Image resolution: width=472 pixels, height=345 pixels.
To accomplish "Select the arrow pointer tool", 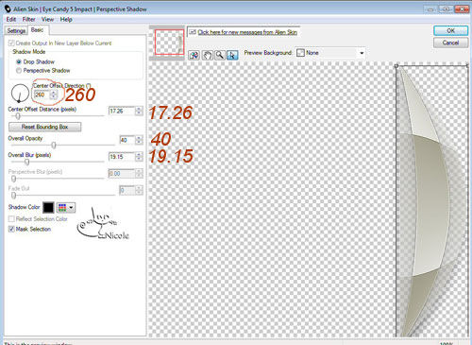I will click(232, 55).
